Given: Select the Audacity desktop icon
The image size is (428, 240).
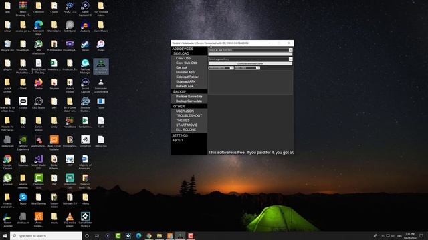Looking at the screenshot, I should [85, 27].
